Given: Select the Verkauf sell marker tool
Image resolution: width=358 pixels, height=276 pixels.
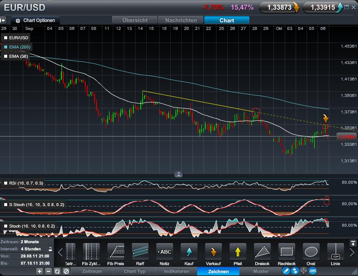Looking at the screenshot, I should [x=213, y=253].
